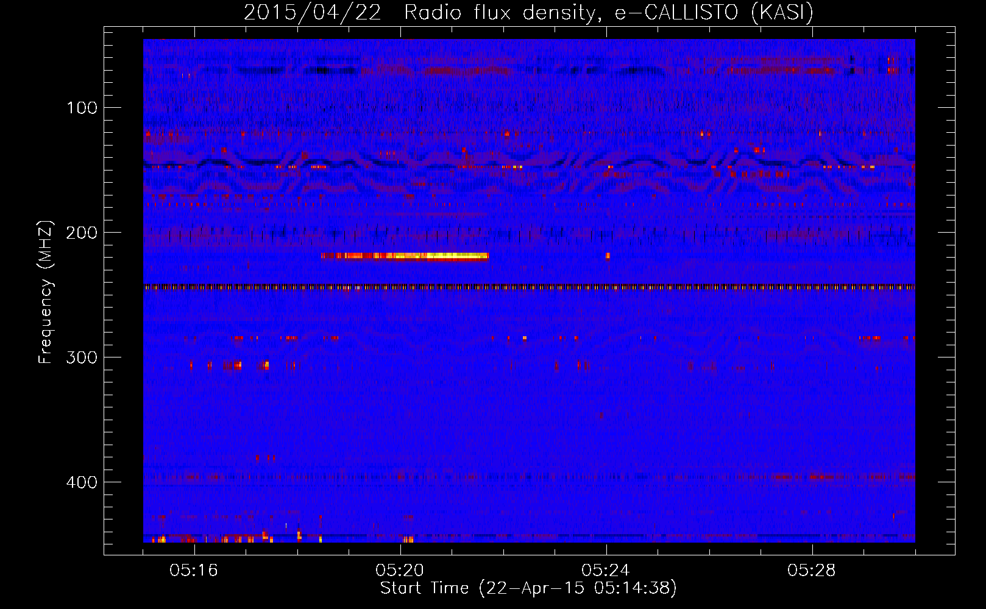Click the 400 frequency tick label
986x609 pixels.
click(x=82, y=482)
